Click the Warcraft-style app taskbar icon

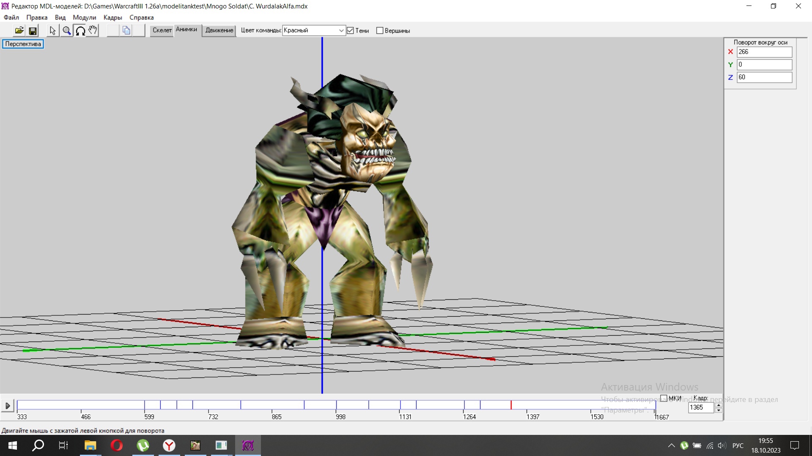coord(195,445)
